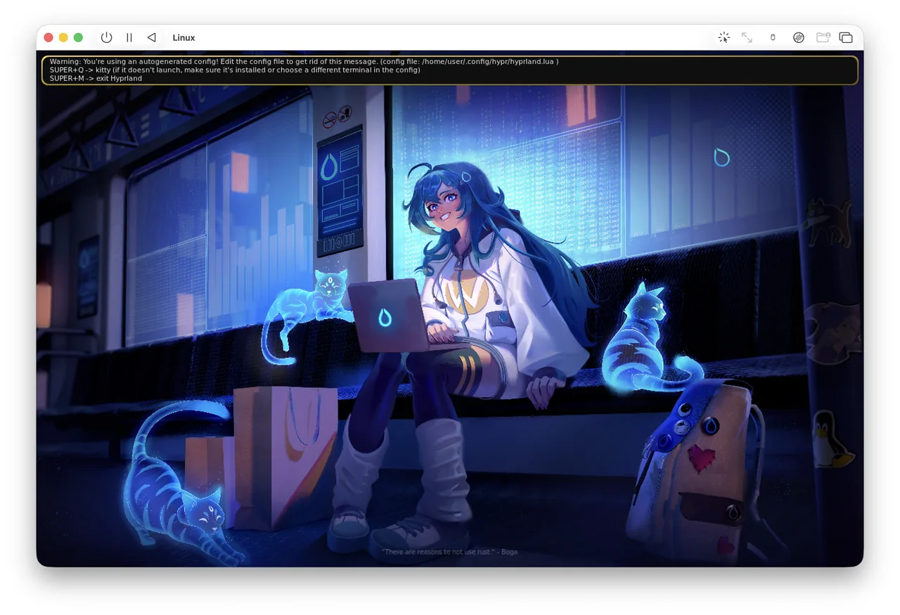The width and height of the screenshot is (900, 615).
Task: Close the Linux VM window
Action: (x=49, y=37)
